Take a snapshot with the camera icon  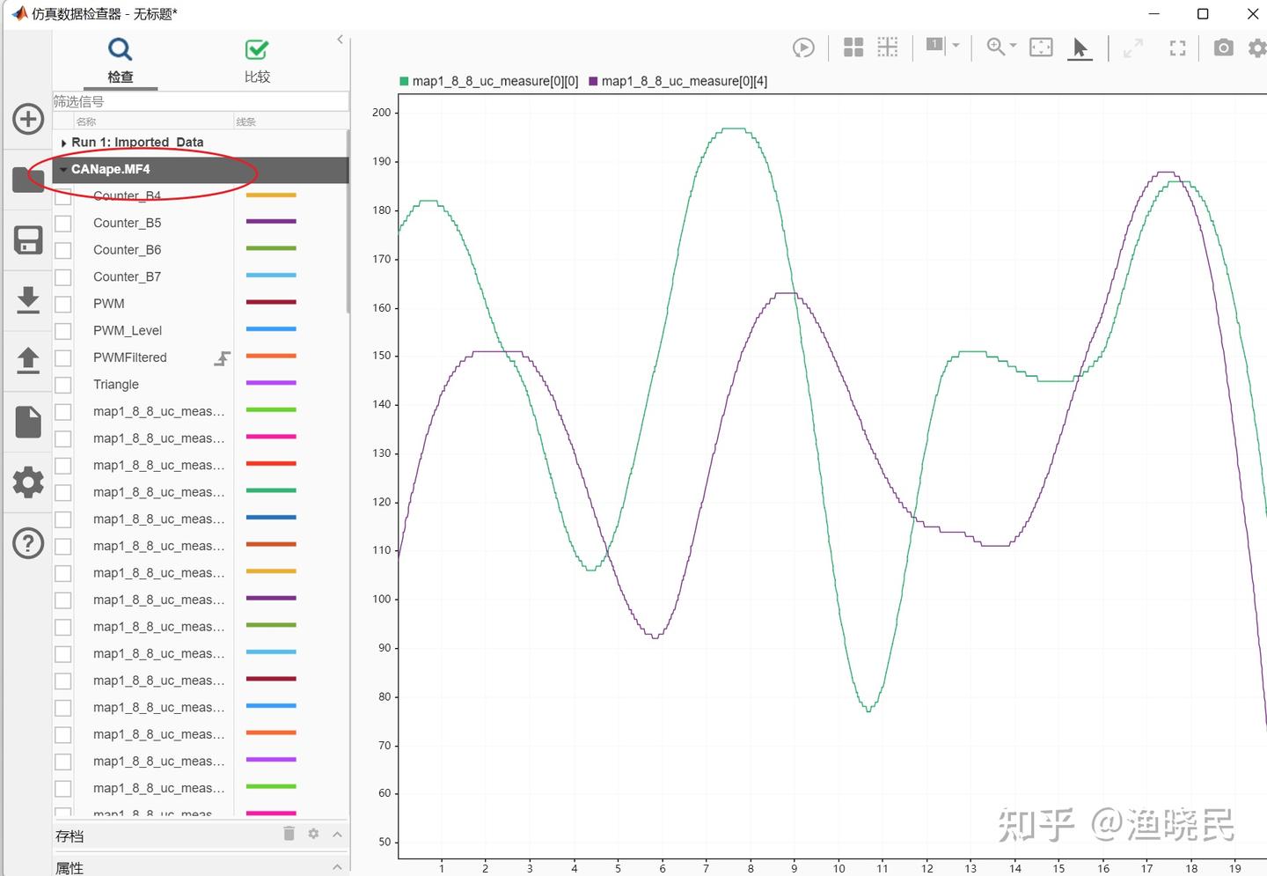(1223, 48)
